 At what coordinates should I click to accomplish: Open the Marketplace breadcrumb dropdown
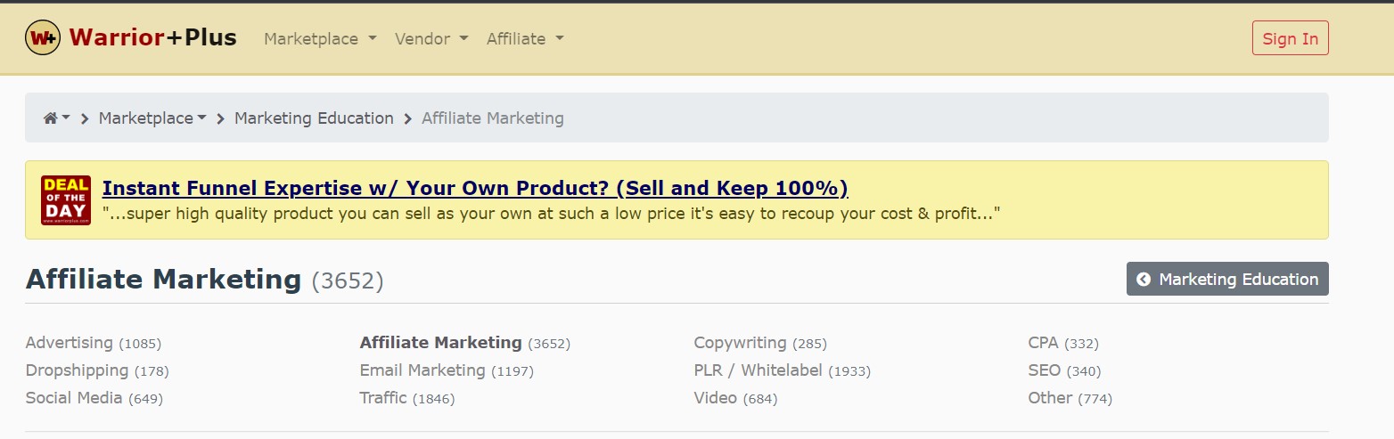click(152, 118)
